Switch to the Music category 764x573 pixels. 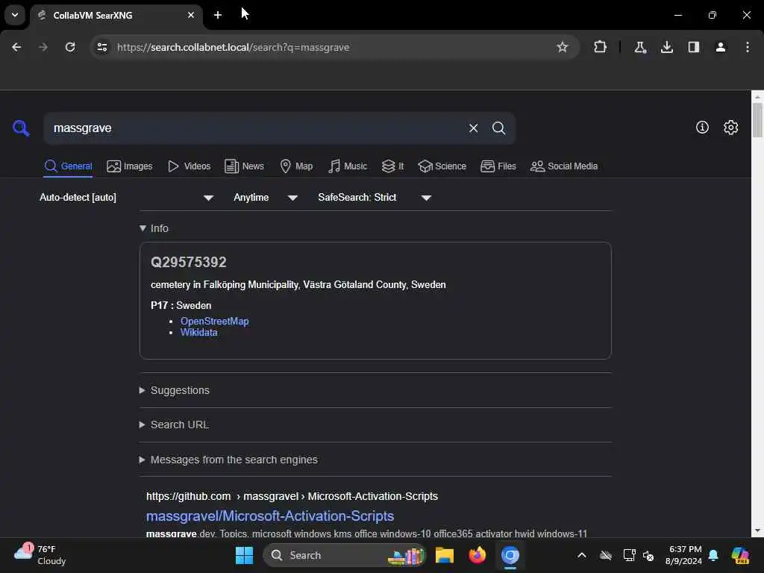click(348, 166)
